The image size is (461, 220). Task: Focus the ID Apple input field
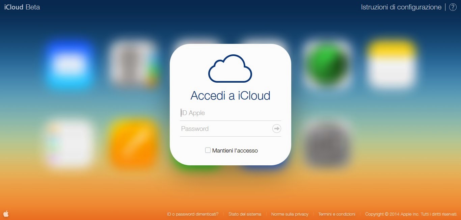pos(231,113)
